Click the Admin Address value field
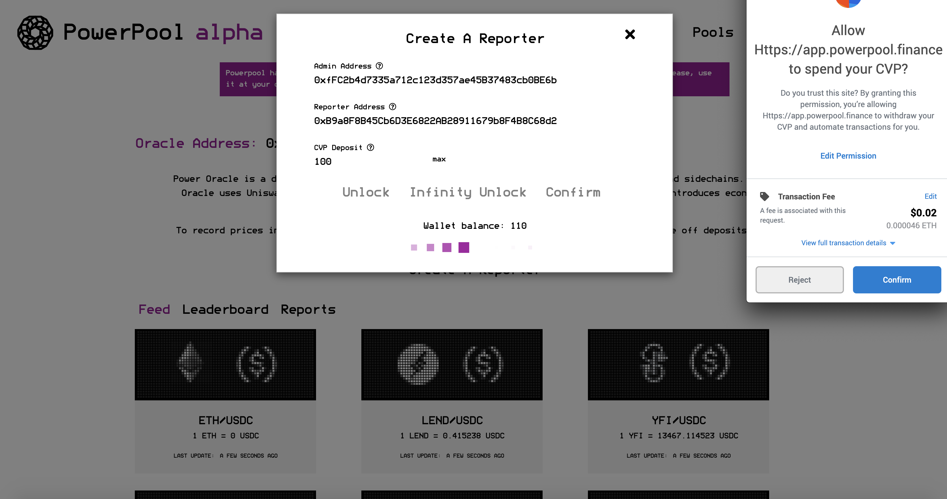947x499 pixels. point(435,80)
